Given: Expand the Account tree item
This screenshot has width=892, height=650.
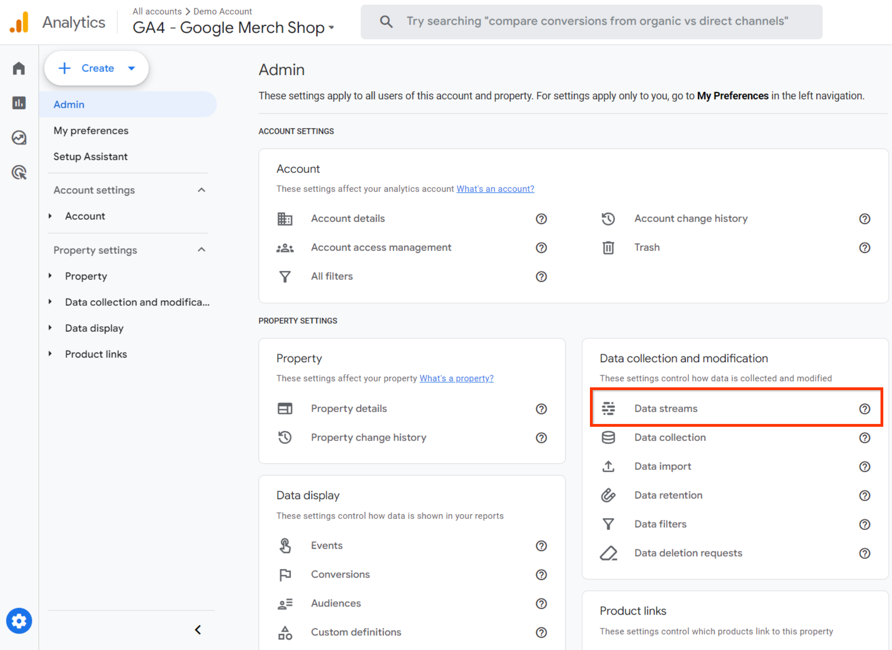Looking at the screenshot, I should click(x=50, y=216).
